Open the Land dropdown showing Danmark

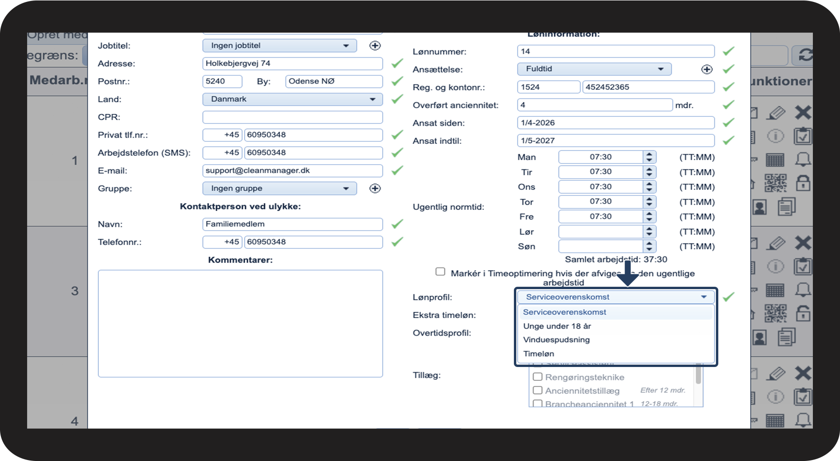[293, 99]
